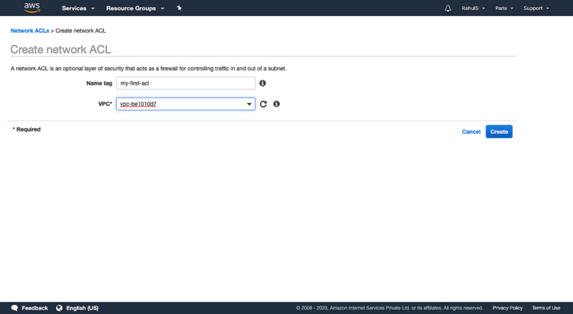Screen dimensions: 573x314
Task: Open the notifications bell
Action: point(448,8)
